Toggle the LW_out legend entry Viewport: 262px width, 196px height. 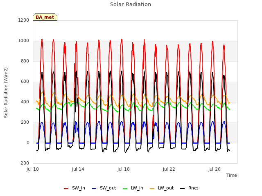click(x=162, y=188)
